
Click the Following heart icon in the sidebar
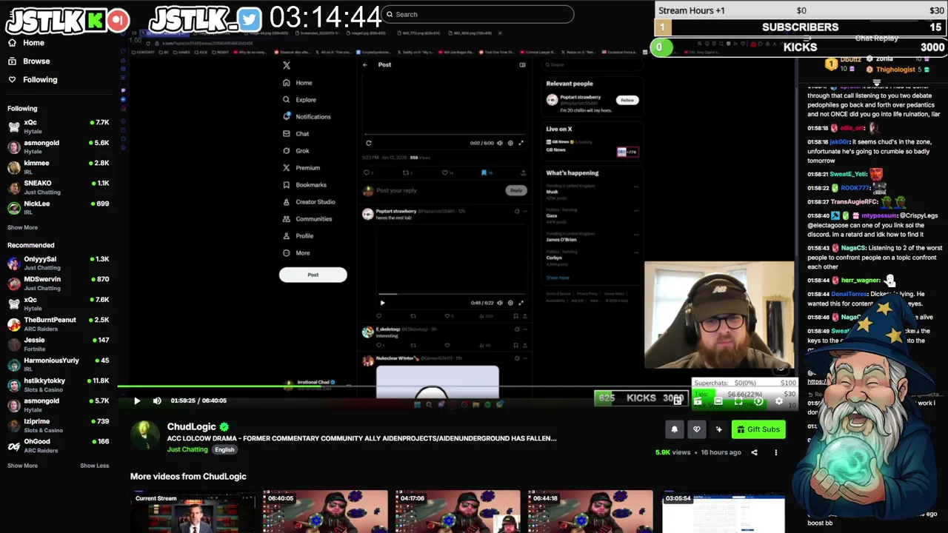coord(12,79)
